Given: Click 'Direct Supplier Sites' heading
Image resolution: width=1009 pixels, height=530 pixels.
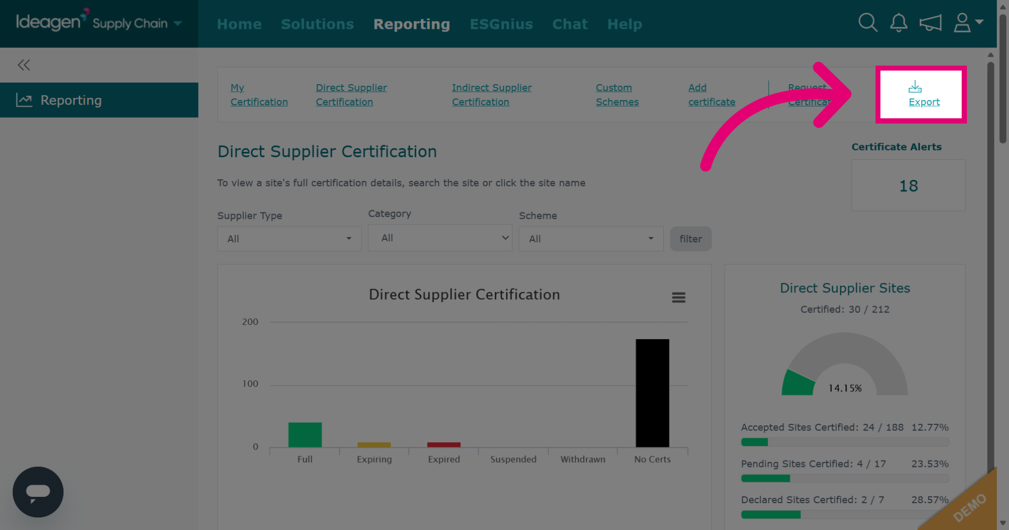Looking at the screenshot, I should tap(845, 288).
